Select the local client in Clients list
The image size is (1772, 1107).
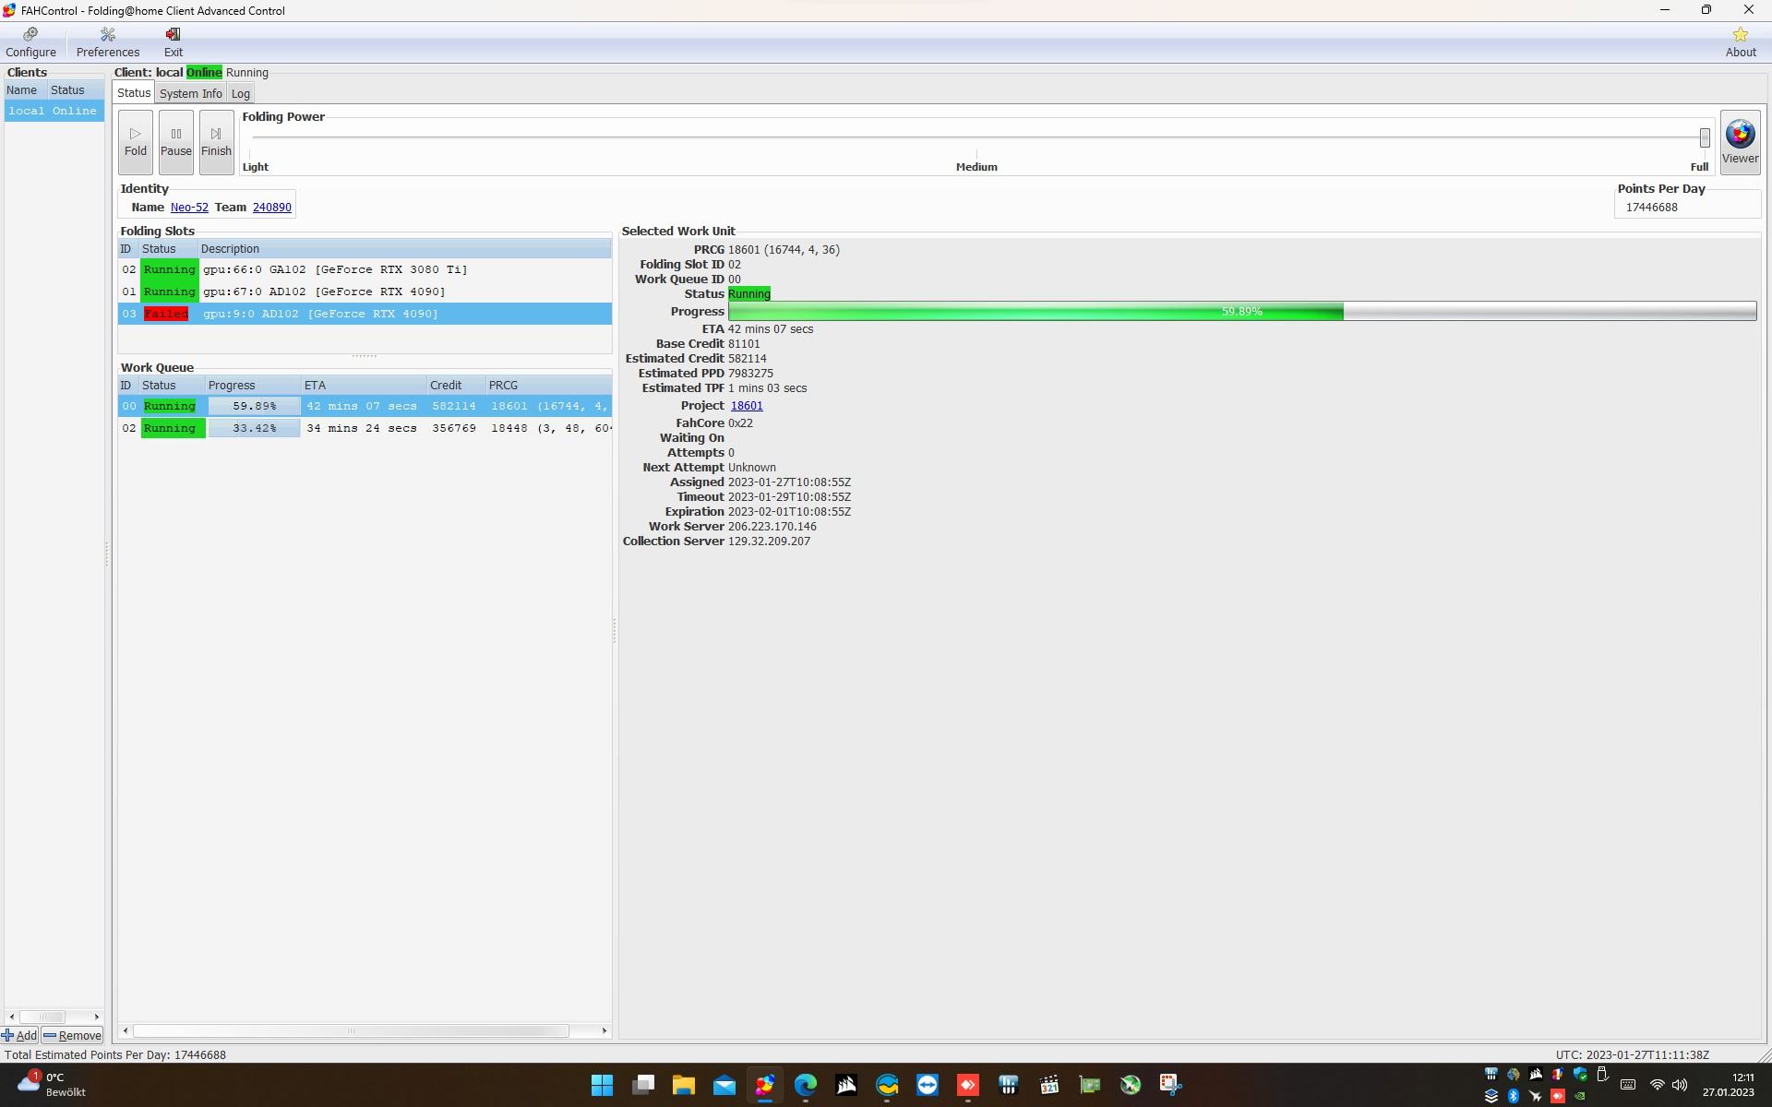click(54, 111)
